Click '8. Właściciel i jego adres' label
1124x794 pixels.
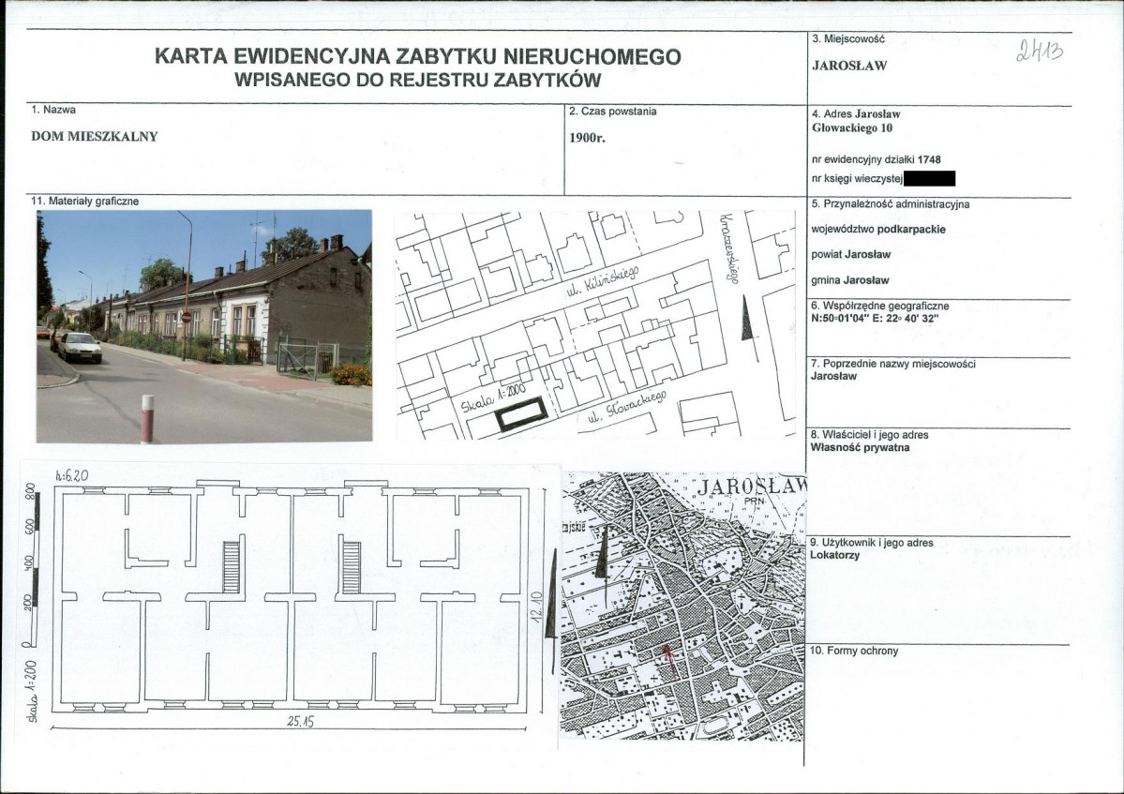[x=870, y=435]
